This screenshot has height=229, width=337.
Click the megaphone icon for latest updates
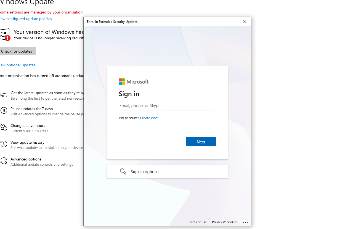[x=4, y=95]
